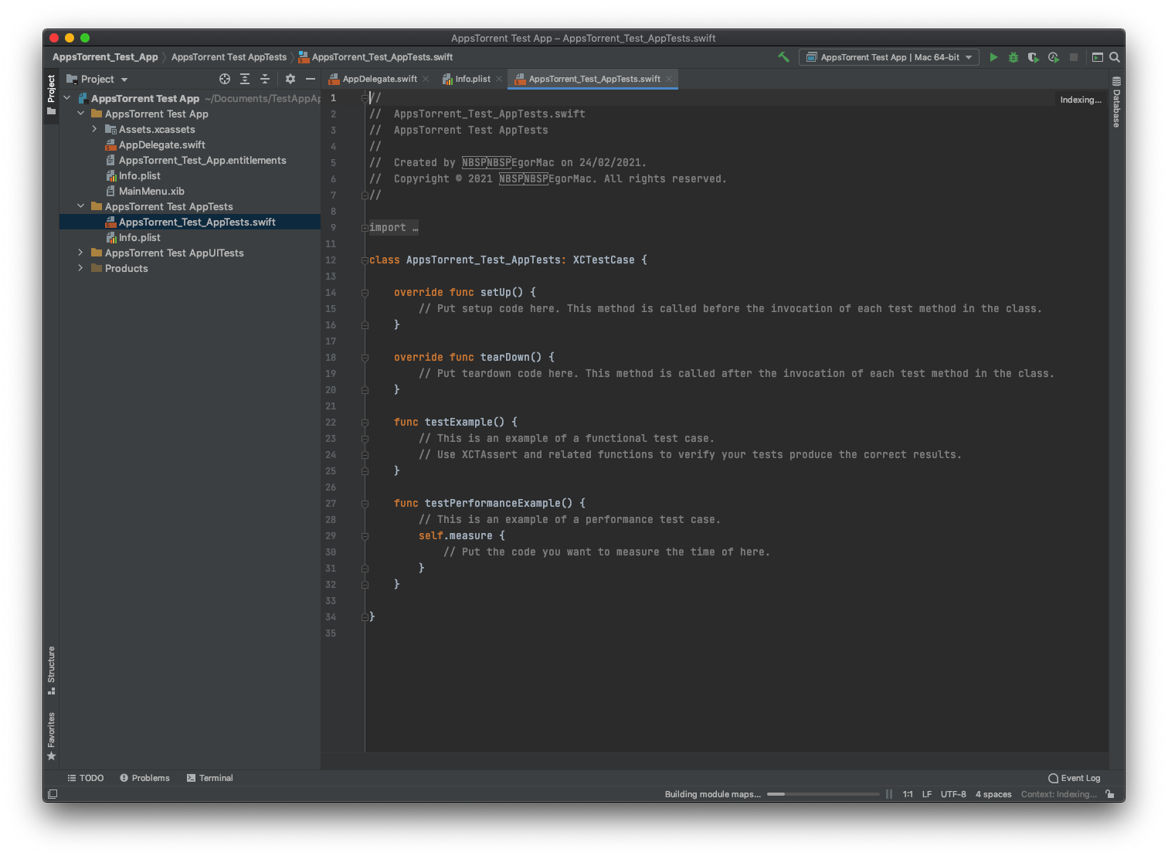Viewport: 1168px width, 859px height.
Task: Open the Structure side tool window
Action: (x=52, y=670)
